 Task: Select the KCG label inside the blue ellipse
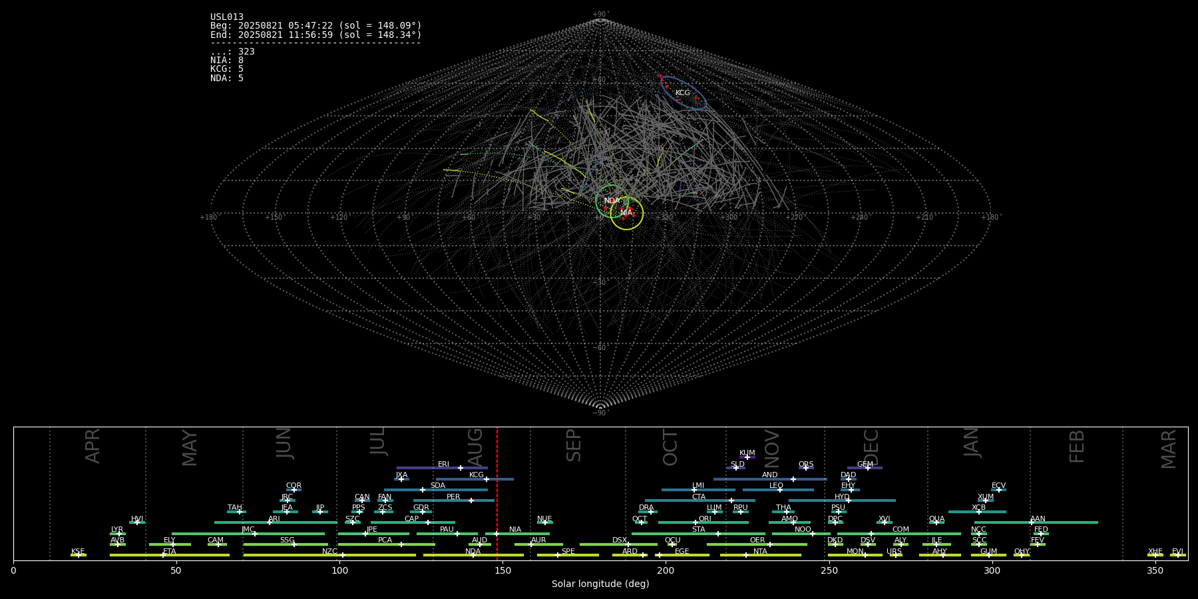(x=683, y=93)
